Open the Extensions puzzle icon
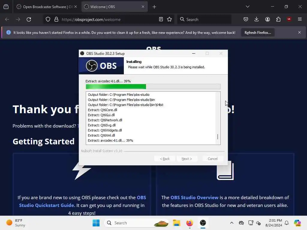 [x=278, y=19]
